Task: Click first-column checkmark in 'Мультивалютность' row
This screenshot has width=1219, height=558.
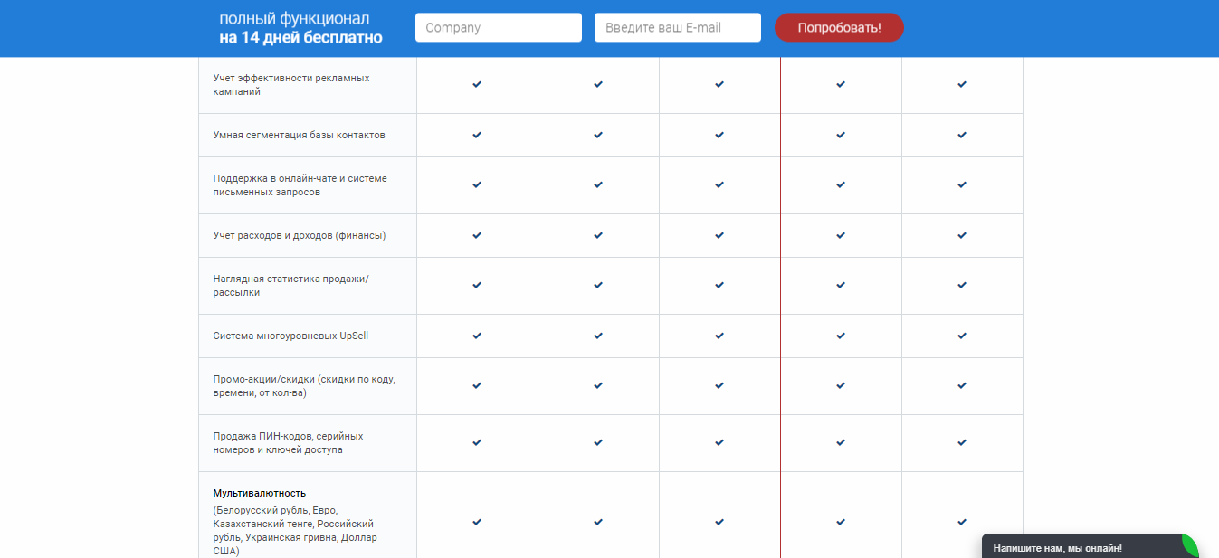Action: (477, 522)
